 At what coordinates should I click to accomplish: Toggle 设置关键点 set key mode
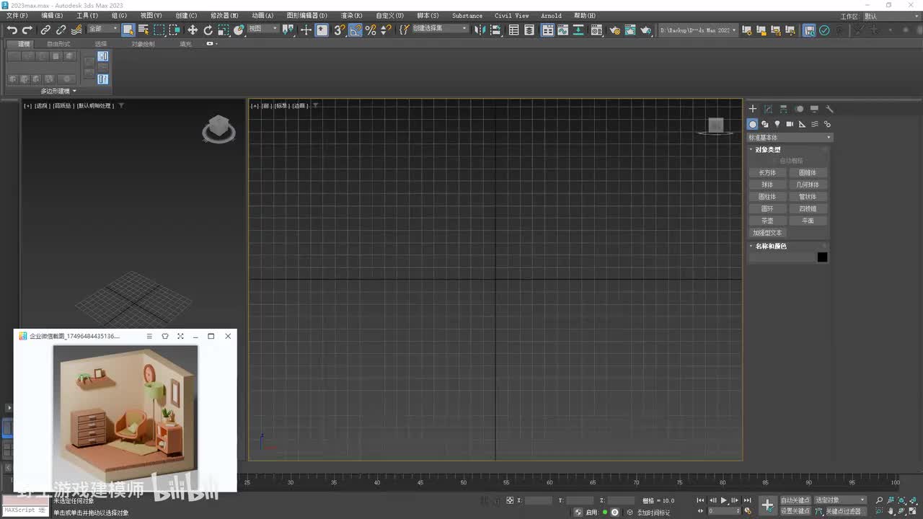[x=795, y=511]
